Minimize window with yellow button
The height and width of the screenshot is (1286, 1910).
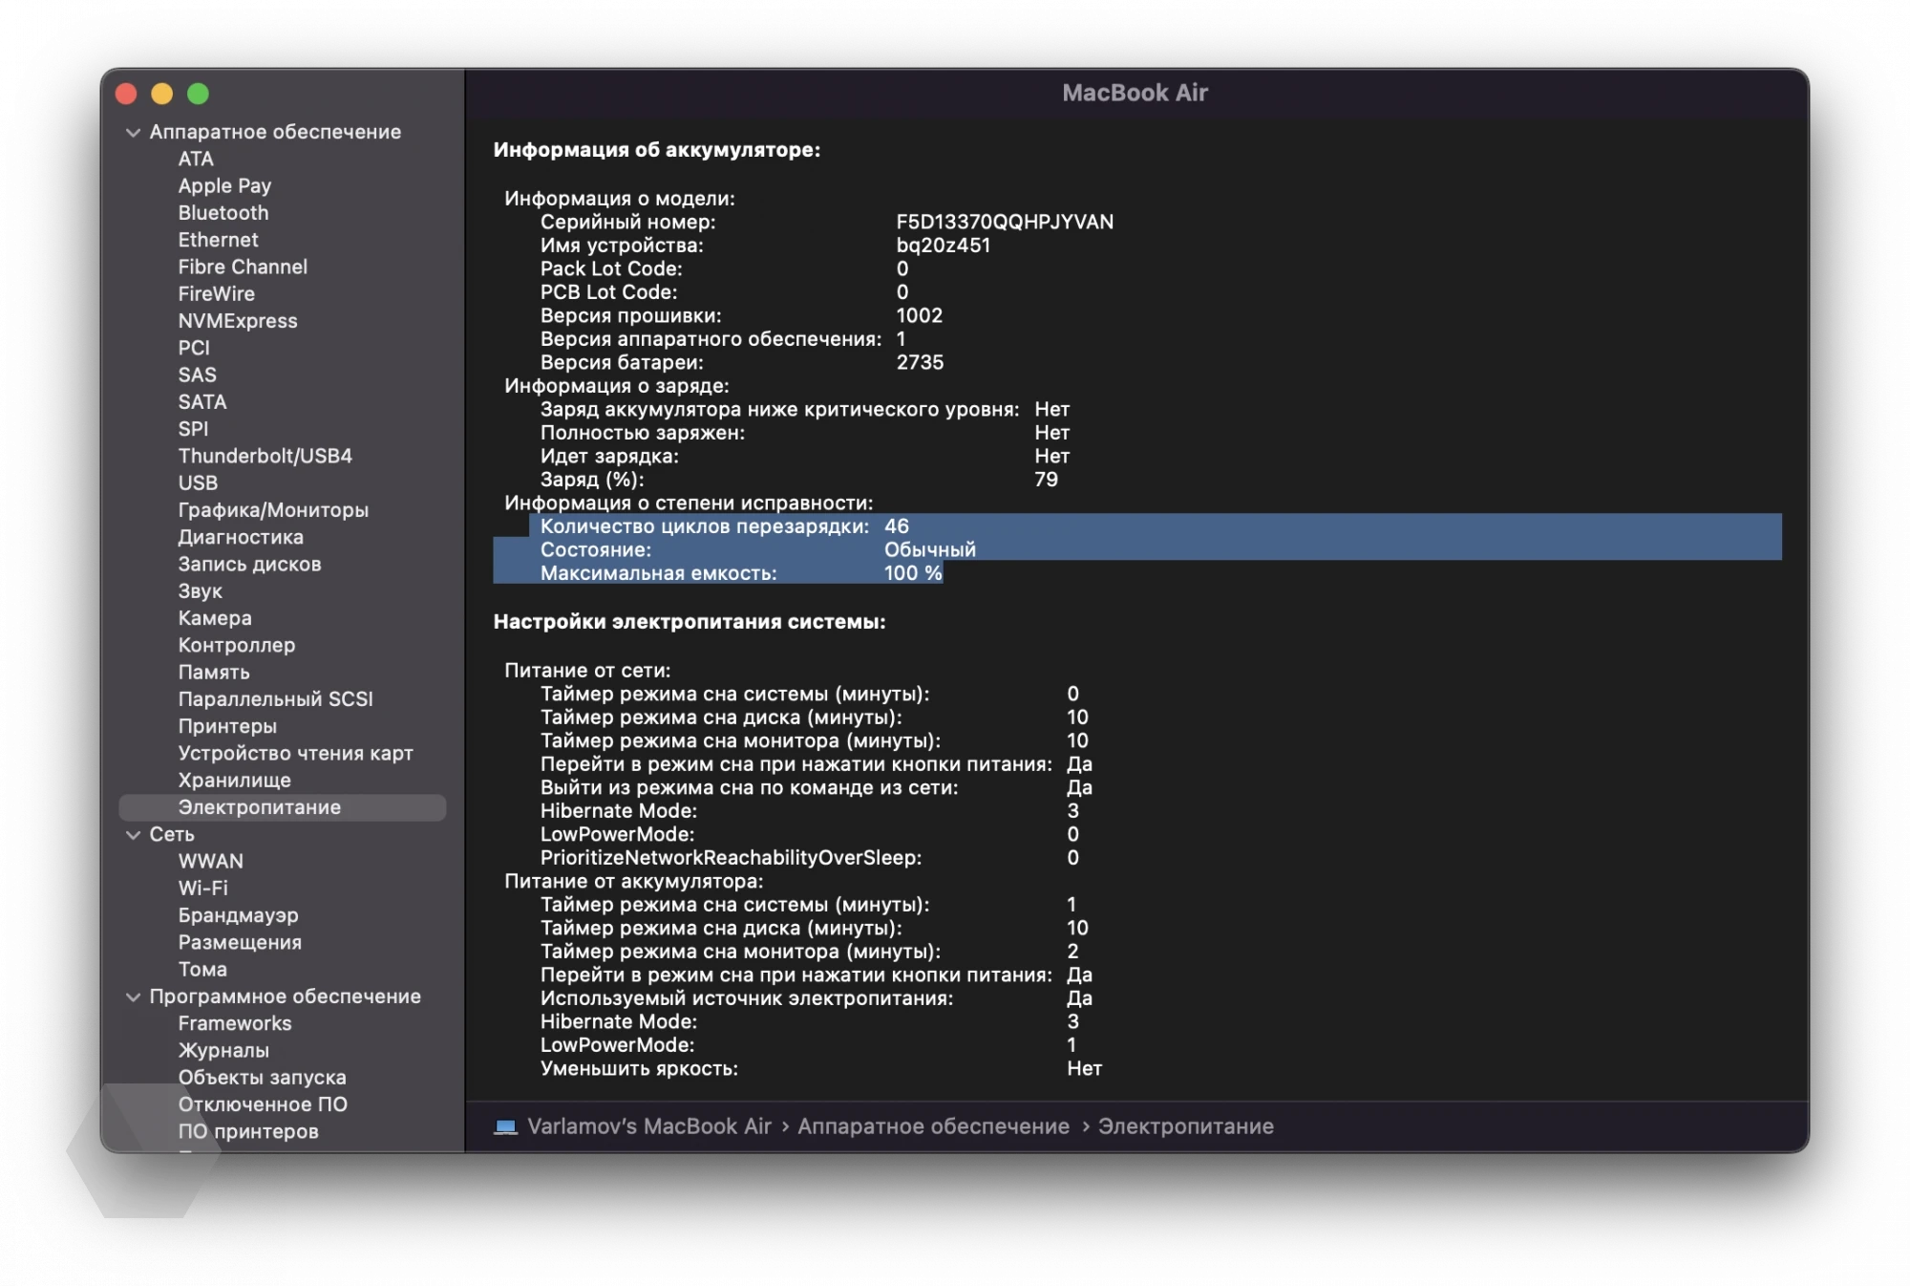pyautogui.click(x=162, y=94)
